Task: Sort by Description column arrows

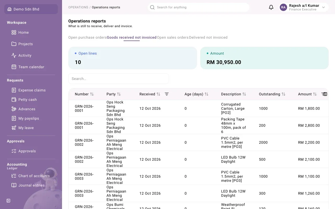Action: [x=244, y=94]
